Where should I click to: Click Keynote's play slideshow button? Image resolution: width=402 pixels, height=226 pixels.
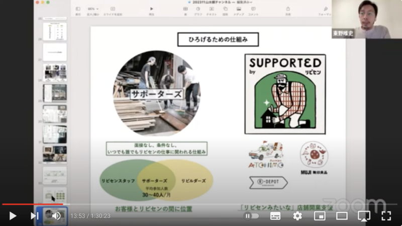click(152, 9)
